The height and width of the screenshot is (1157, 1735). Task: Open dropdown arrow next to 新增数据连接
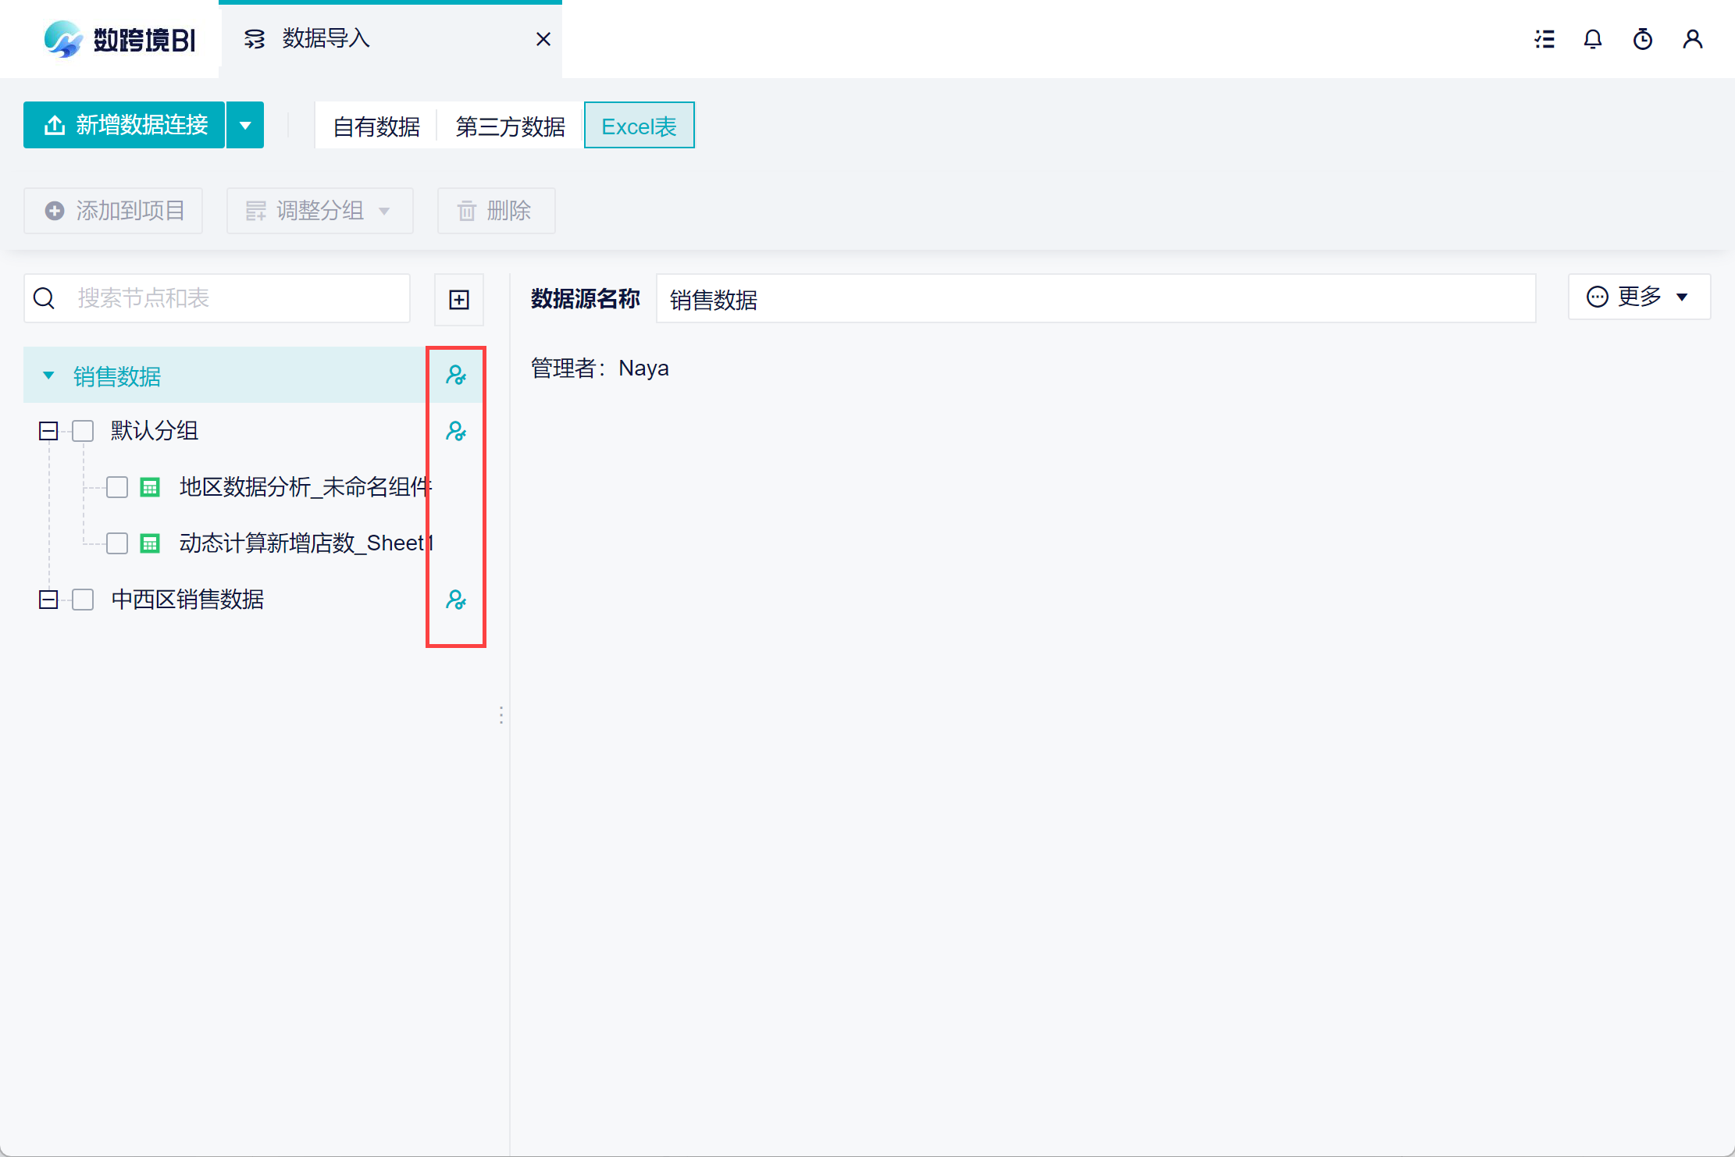[245, 125]
